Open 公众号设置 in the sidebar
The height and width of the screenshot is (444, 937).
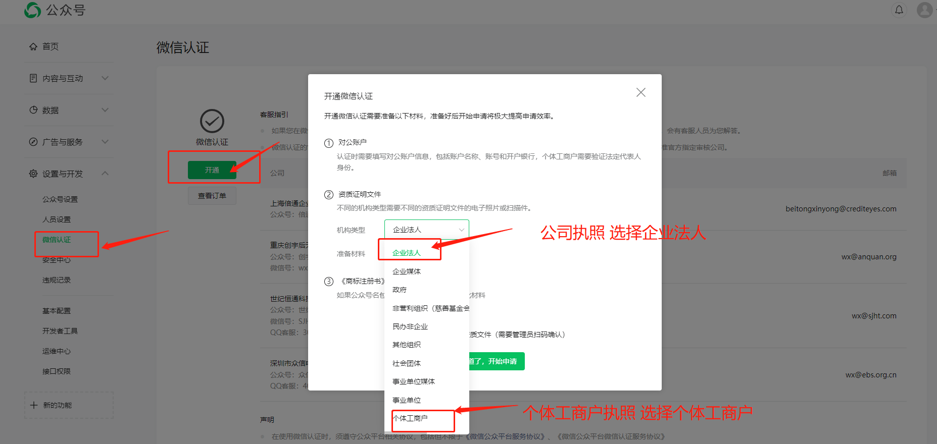click(x=60, y=199)
